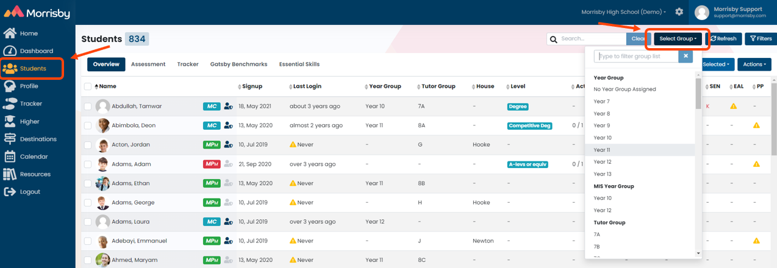Viewport: 777px width, 268px height.
Task: Choose Year 7 in the group list
Action: point(640,101)
